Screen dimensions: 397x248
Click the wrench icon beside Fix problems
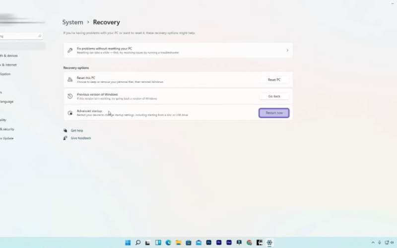pyautogui.click(x=70, y=51)
